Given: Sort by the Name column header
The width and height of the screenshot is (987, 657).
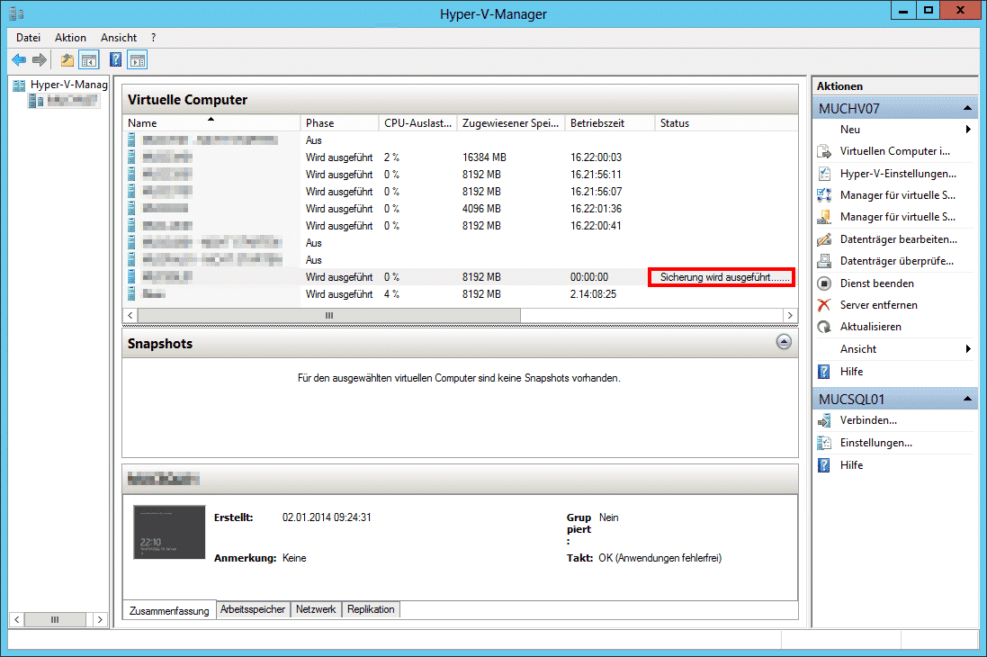Looking at the screenshot, I should (x=211, y=122).
